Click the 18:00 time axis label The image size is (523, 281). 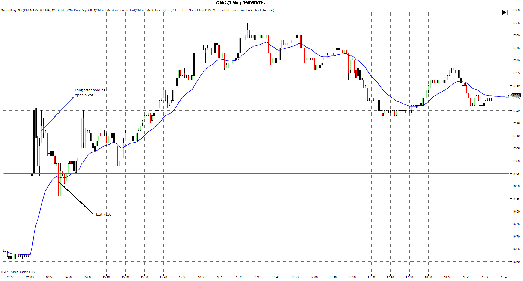point(428,277)
